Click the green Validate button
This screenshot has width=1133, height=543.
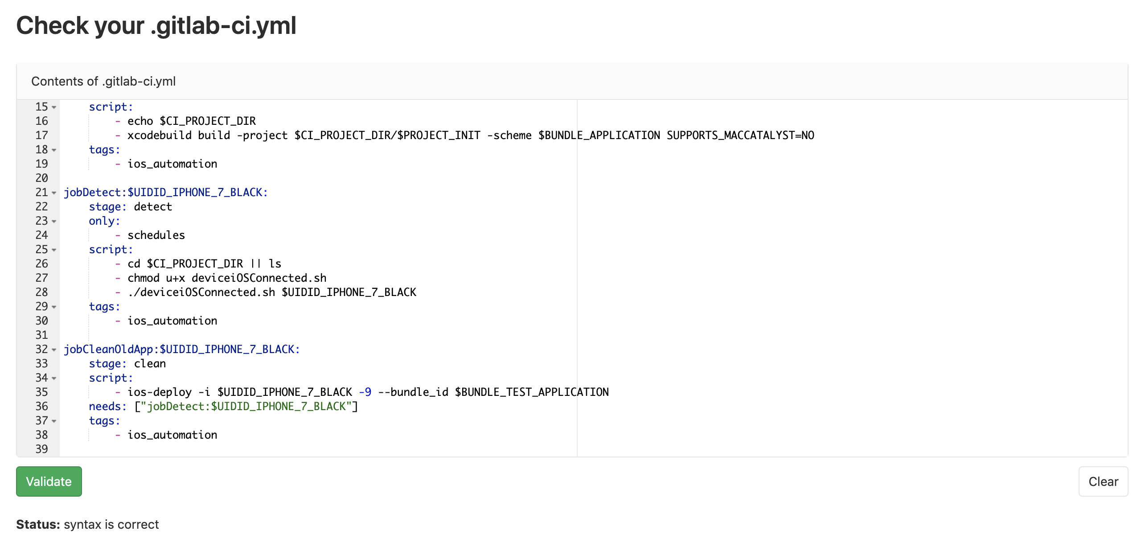tap(49, 481)
